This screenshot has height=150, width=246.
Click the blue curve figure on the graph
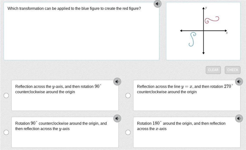(192, 39)
